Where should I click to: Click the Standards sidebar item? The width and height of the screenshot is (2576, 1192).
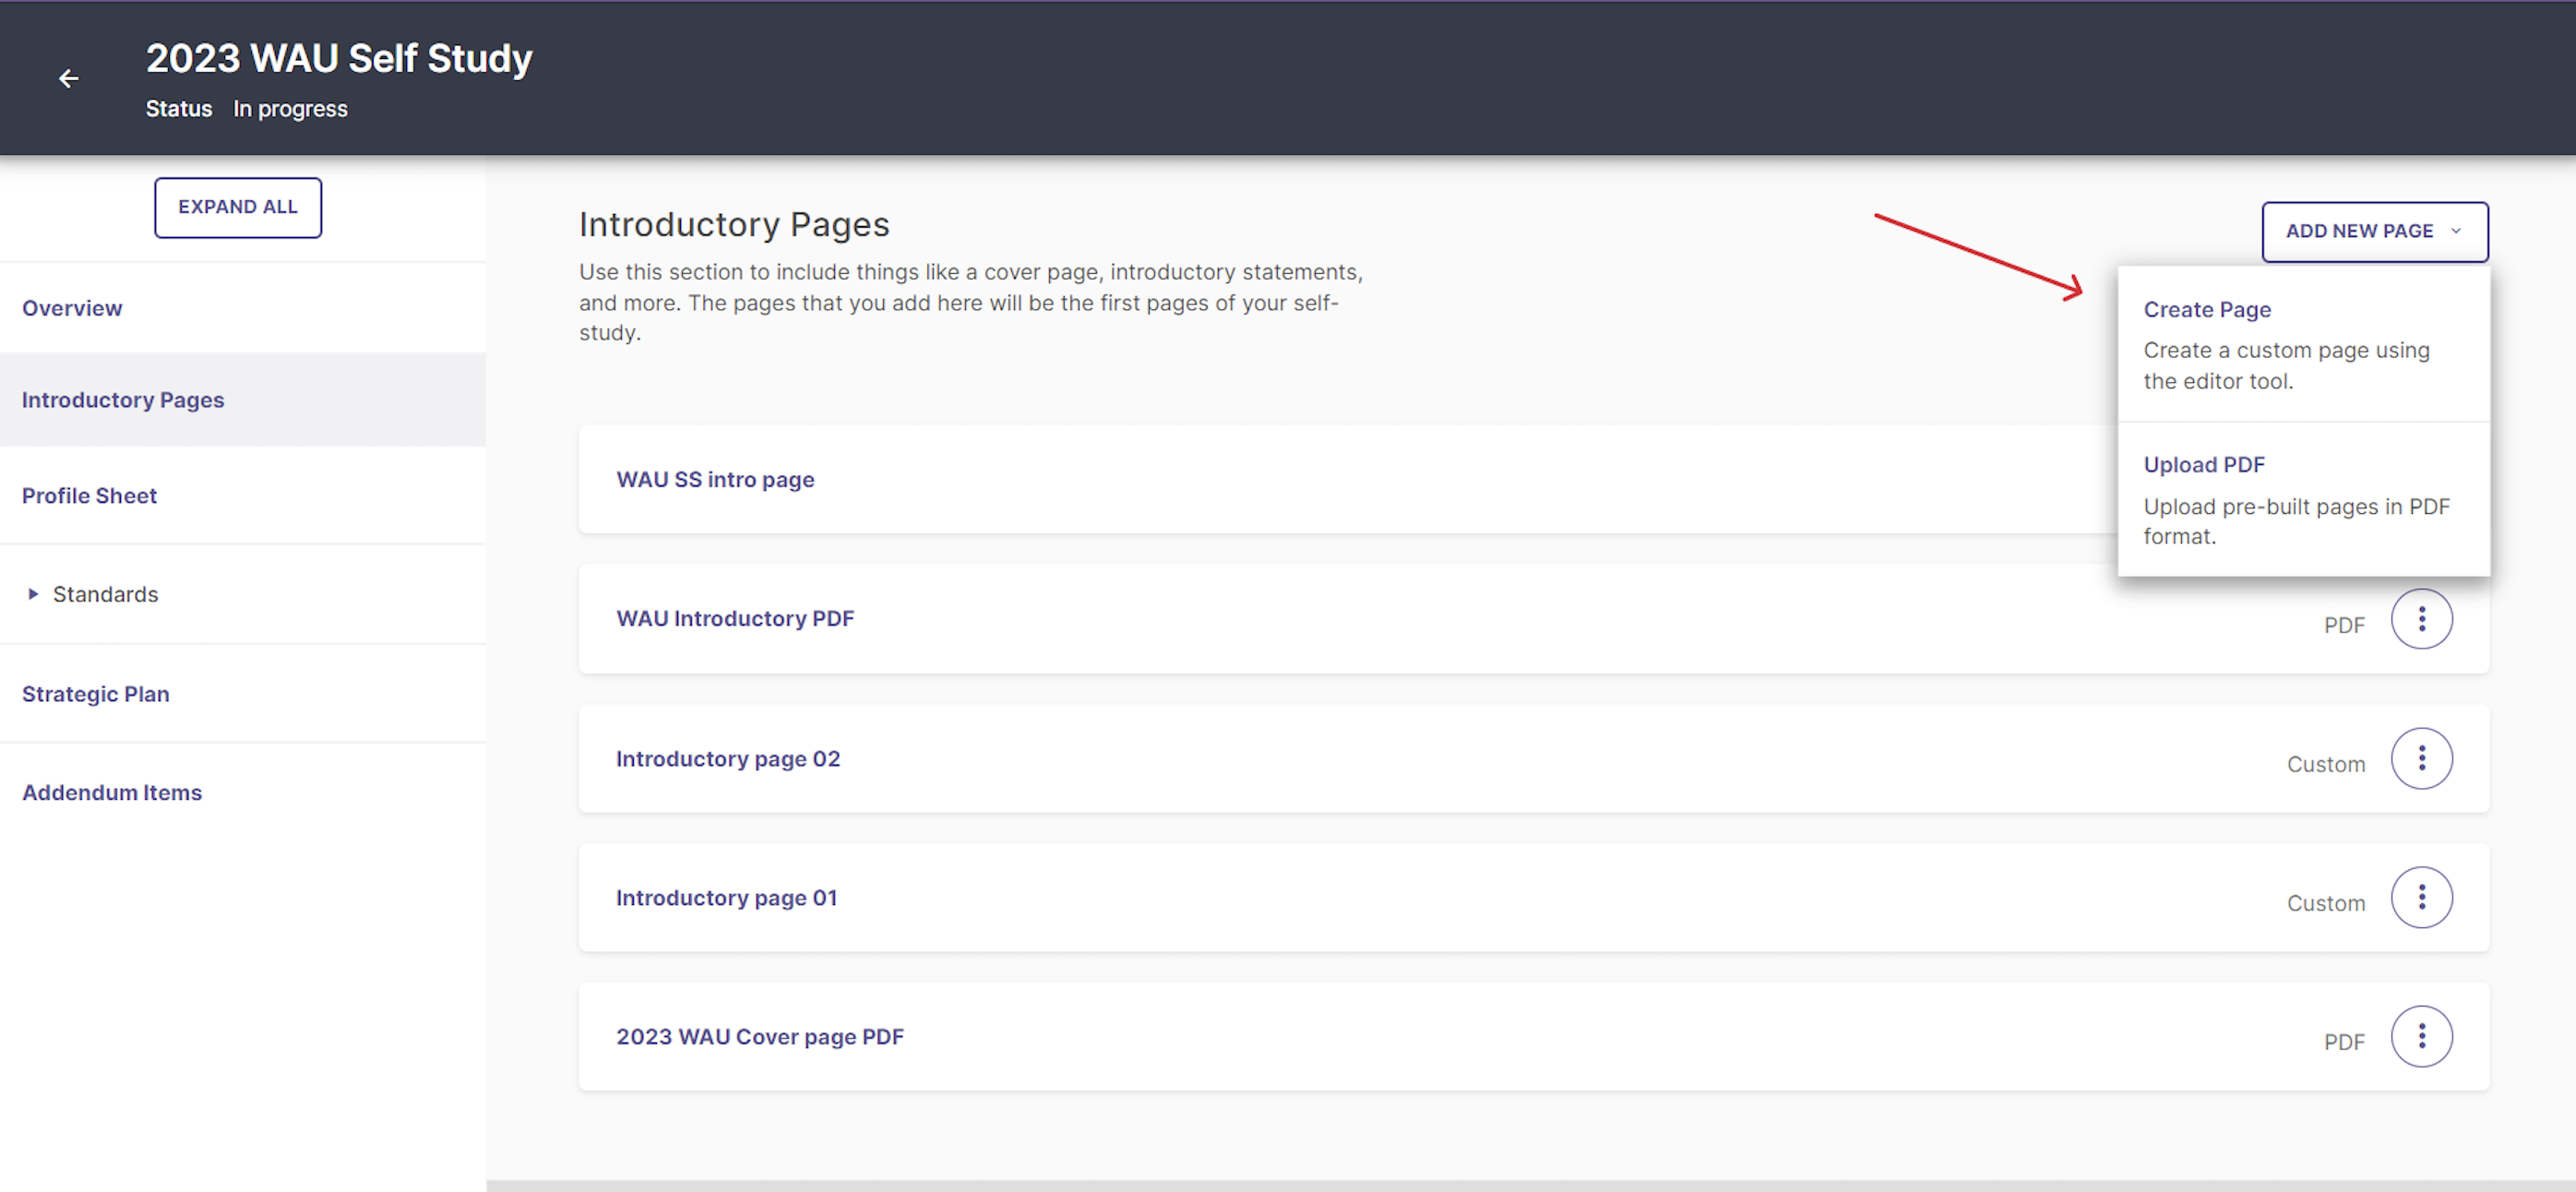tap(105, 594)
